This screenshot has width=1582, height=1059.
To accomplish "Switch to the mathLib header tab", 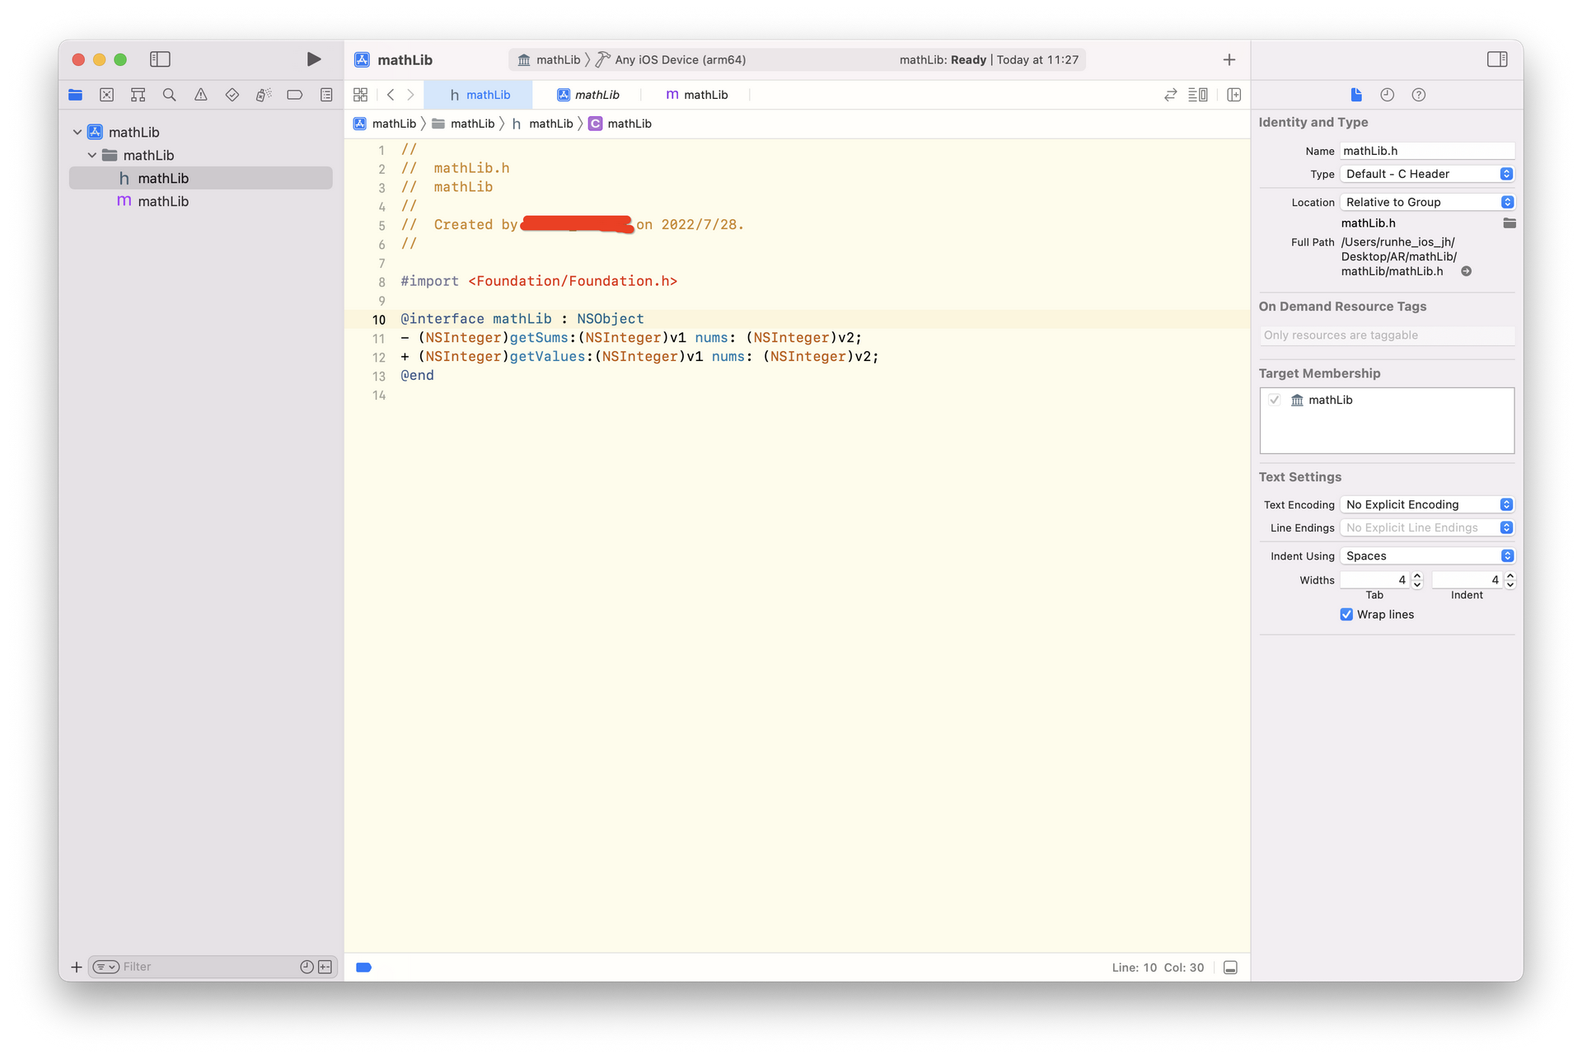I will tap(479, 95).
